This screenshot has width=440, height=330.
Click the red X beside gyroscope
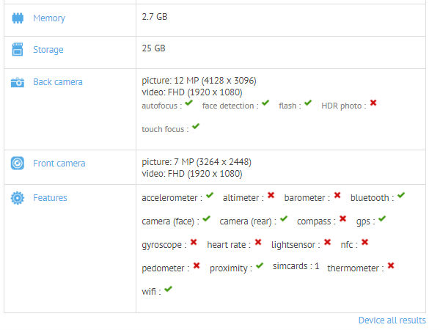click(x=194, y=242)
